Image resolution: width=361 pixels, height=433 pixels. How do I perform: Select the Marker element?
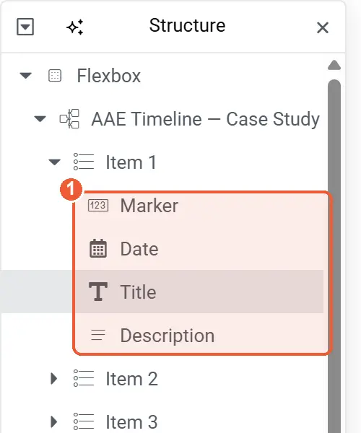tap(149, 206)
